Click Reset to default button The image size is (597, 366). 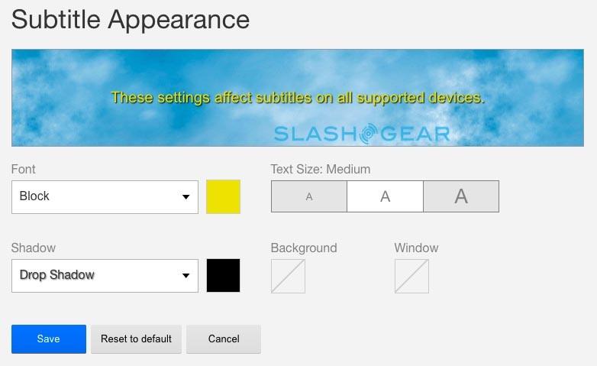click(x=136, y=339)
